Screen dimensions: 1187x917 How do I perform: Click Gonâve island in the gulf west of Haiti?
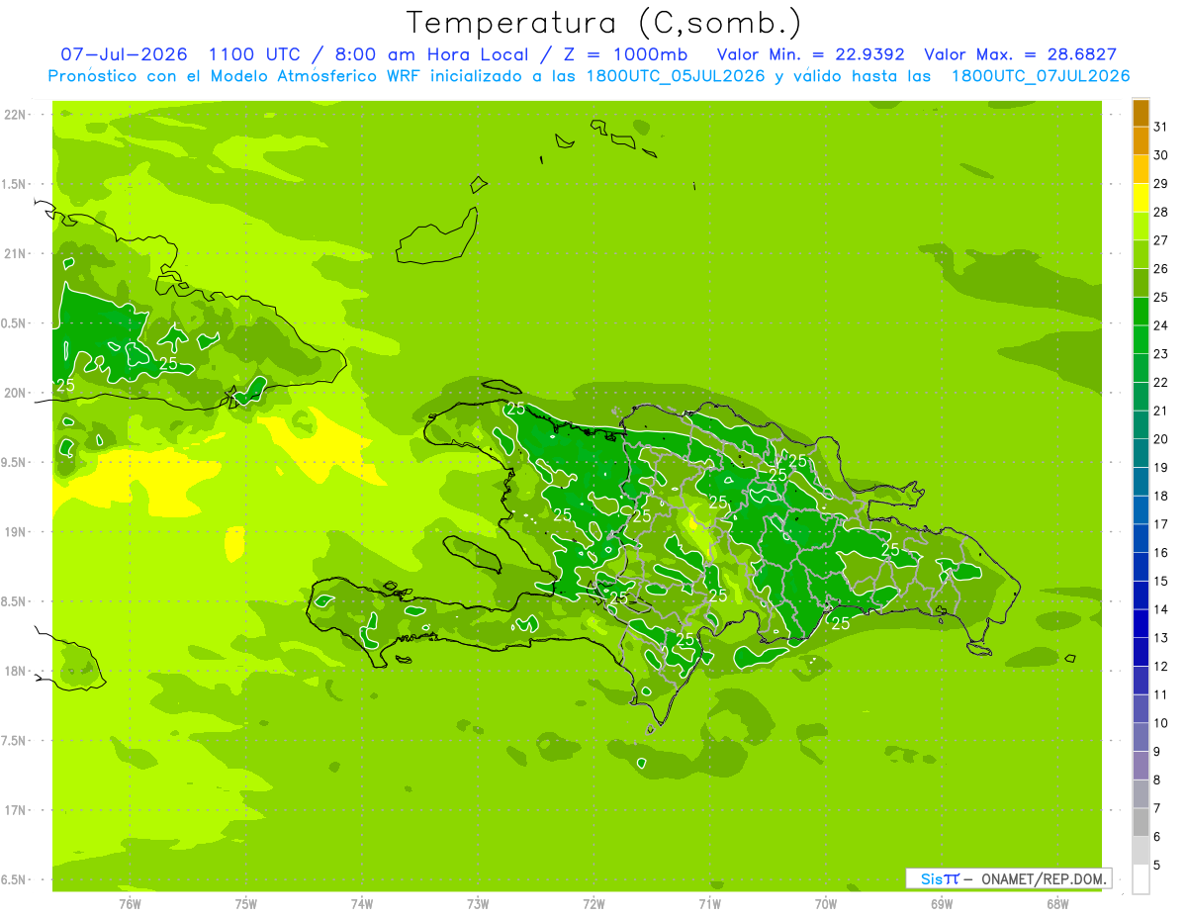click(x=473, y=553)
